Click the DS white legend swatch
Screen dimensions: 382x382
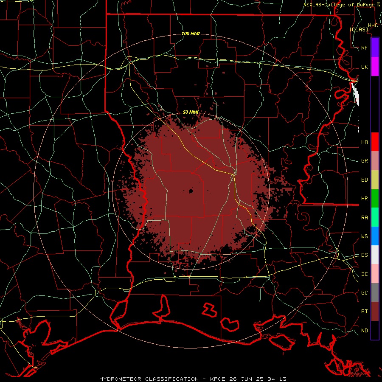pyautogui.click(x=375, y=255)
